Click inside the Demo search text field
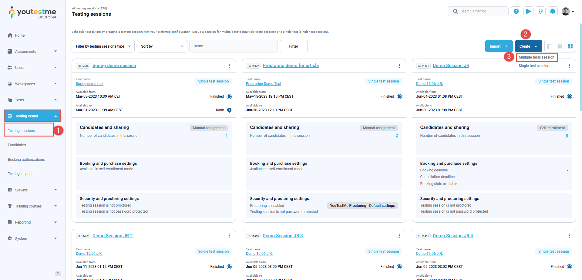 [x=233, y=46]
